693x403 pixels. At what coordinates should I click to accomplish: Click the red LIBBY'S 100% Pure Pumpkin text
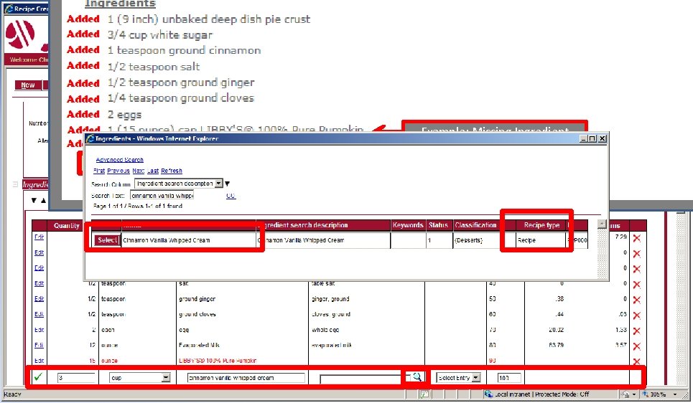(218, 361)
